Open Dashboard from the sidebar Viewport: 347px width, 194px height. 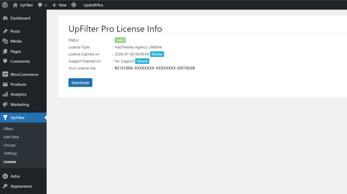pyautogui.click(x=20, y=18)
